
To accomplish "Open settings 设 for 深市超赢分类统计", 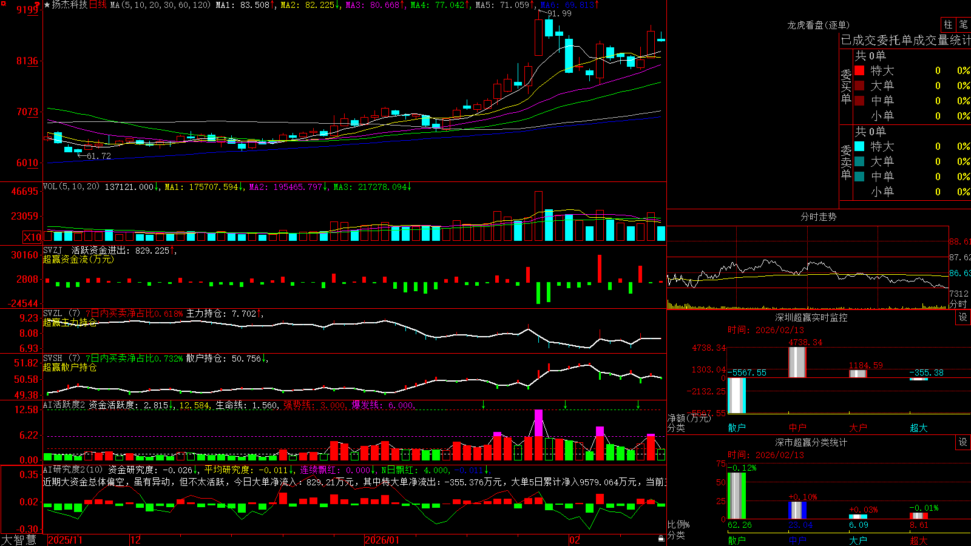I will click(963, 442).
